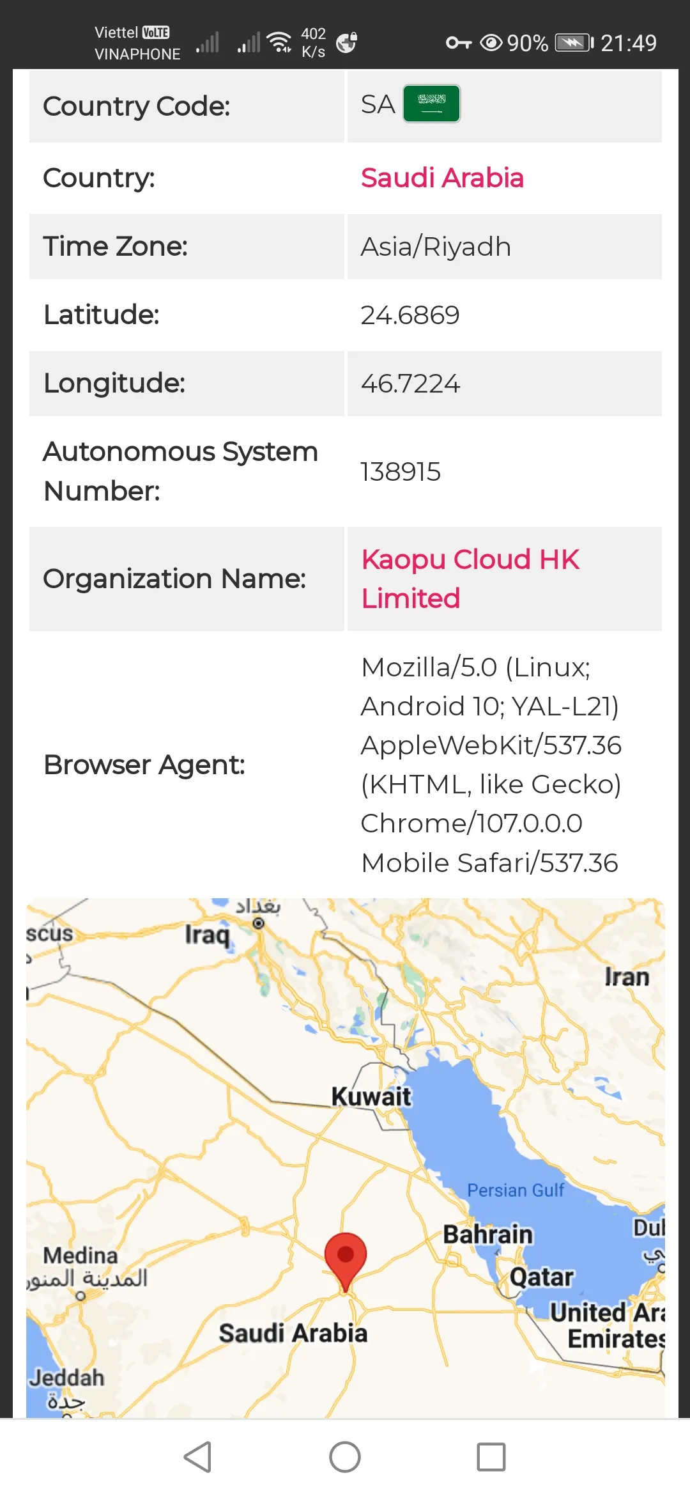Tap the VINAPHONE carrier text
This screenshot has width=690, height=1496.
coord(137,54)
